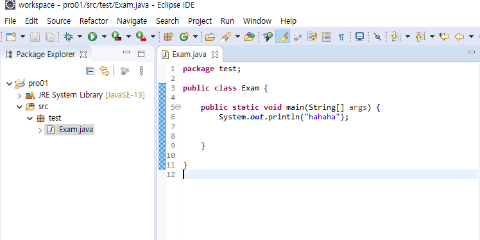Toggle Link with Editor in Package Explorer

coord(105,71)
